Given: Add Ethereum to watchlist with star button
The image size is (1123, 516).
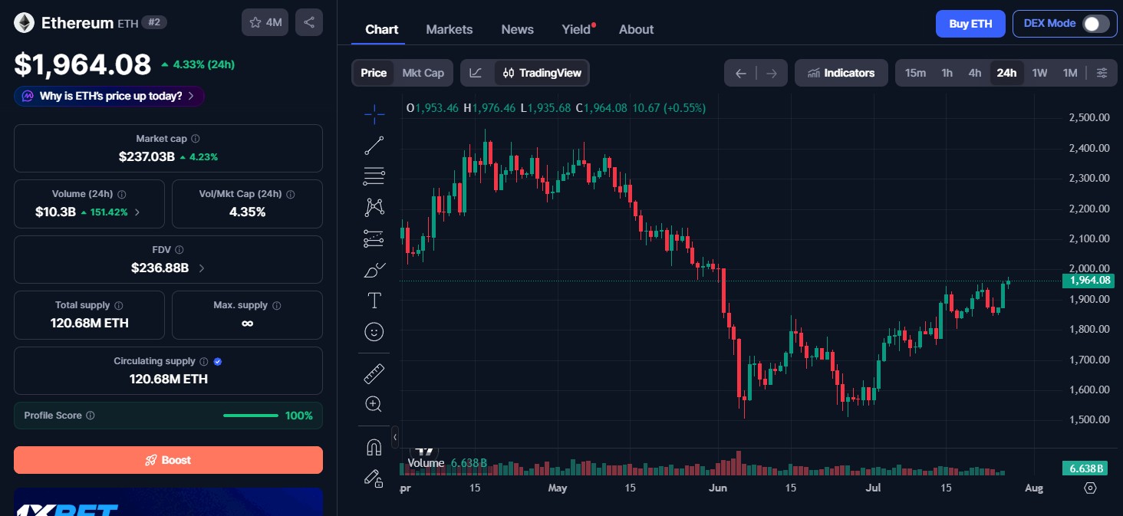Looking at the screenshot, I should [x=265, y=22].
